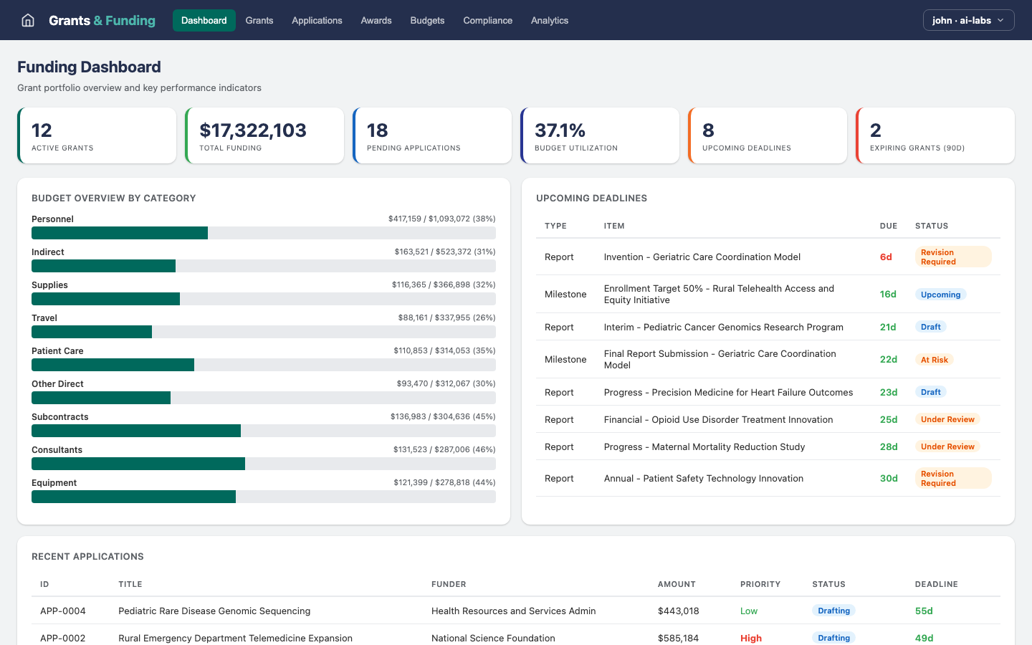Navigate to the Awards page
The height and width of the screenshot is (645, 1032).
pos(376,20)
